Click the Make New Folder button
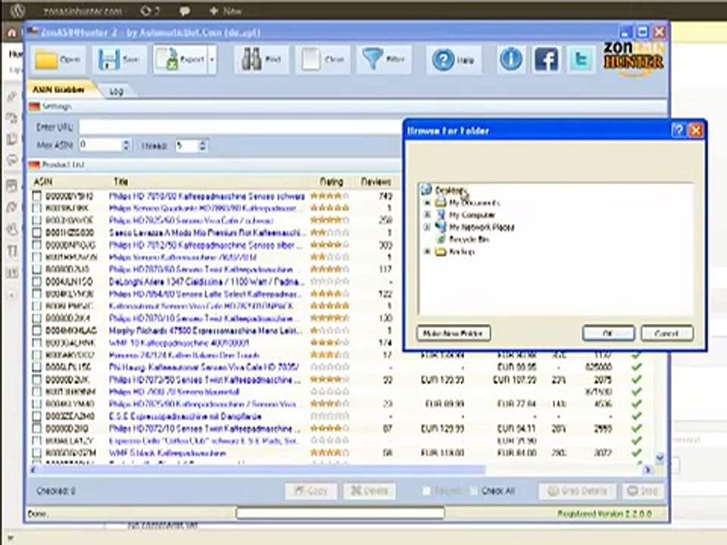 454,333
